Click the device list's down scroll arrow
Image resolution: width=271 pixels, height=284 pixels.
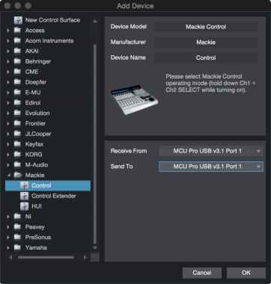pos(95,248)
